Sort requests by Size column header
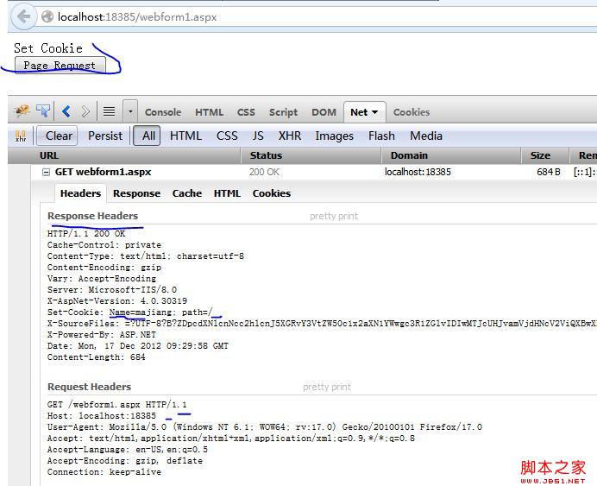This screenshot has height=486, width=597. point(545,155)
